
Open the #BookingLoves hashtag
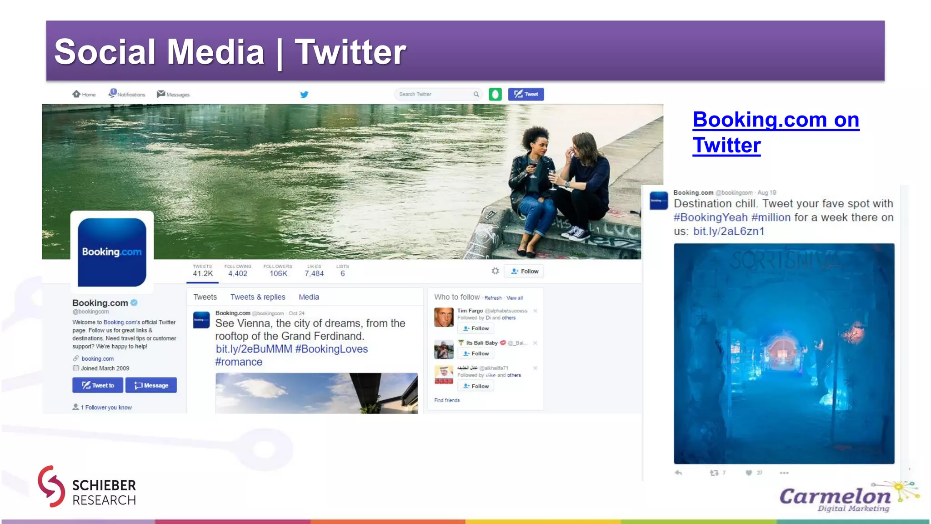click(331, 349)
